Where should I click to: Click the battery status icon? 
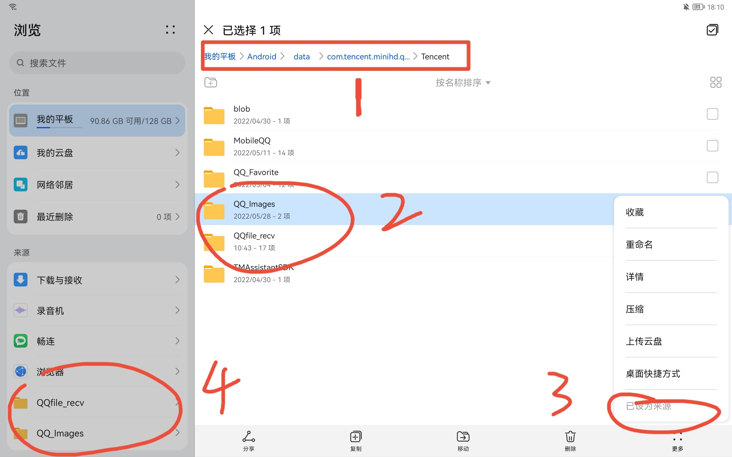[x=699, y=7]
